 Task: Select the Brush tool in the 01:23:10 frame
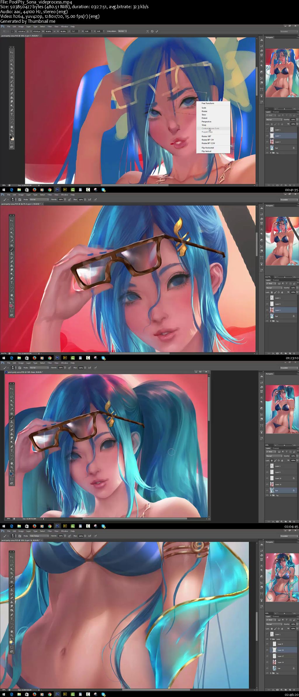pos(12,250)
